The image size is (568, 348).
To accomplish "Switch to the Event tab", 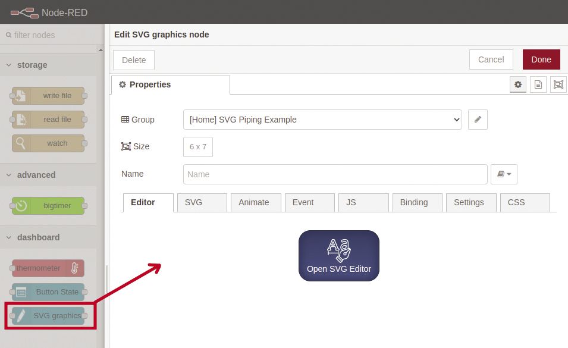I will tap(310, 202).
